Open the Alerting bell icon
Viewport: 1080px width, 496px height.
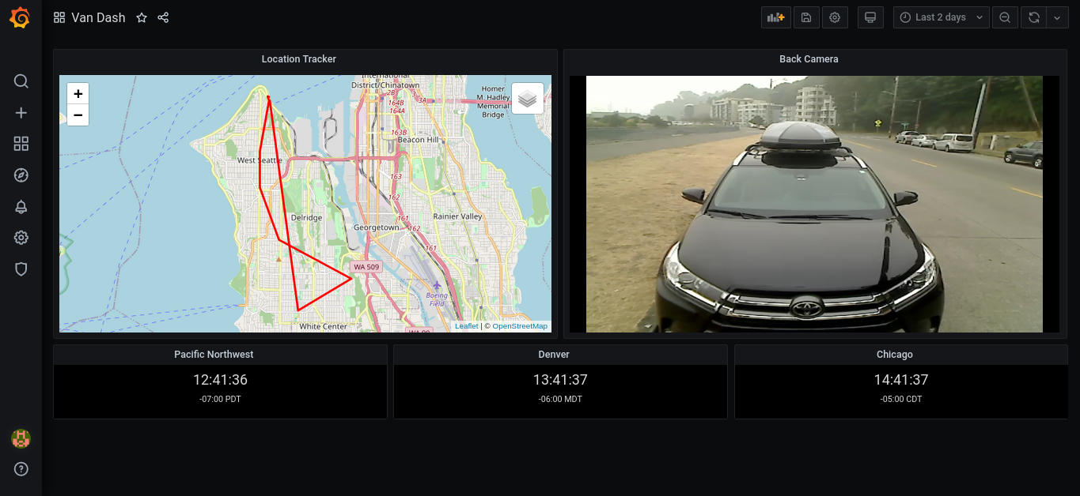tap(21, 207)
